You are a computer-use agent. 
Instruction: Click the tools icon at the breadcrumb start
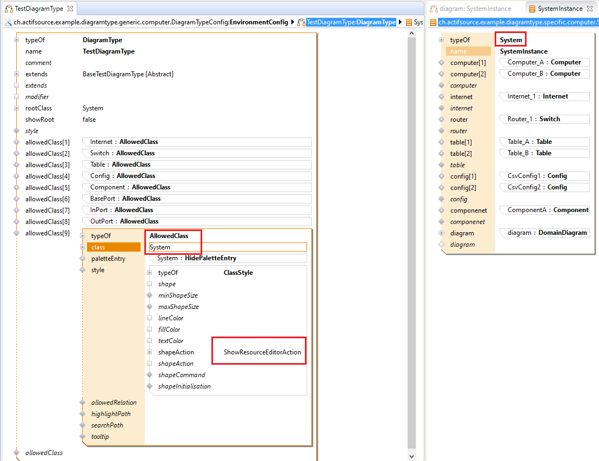click(8, 22)
